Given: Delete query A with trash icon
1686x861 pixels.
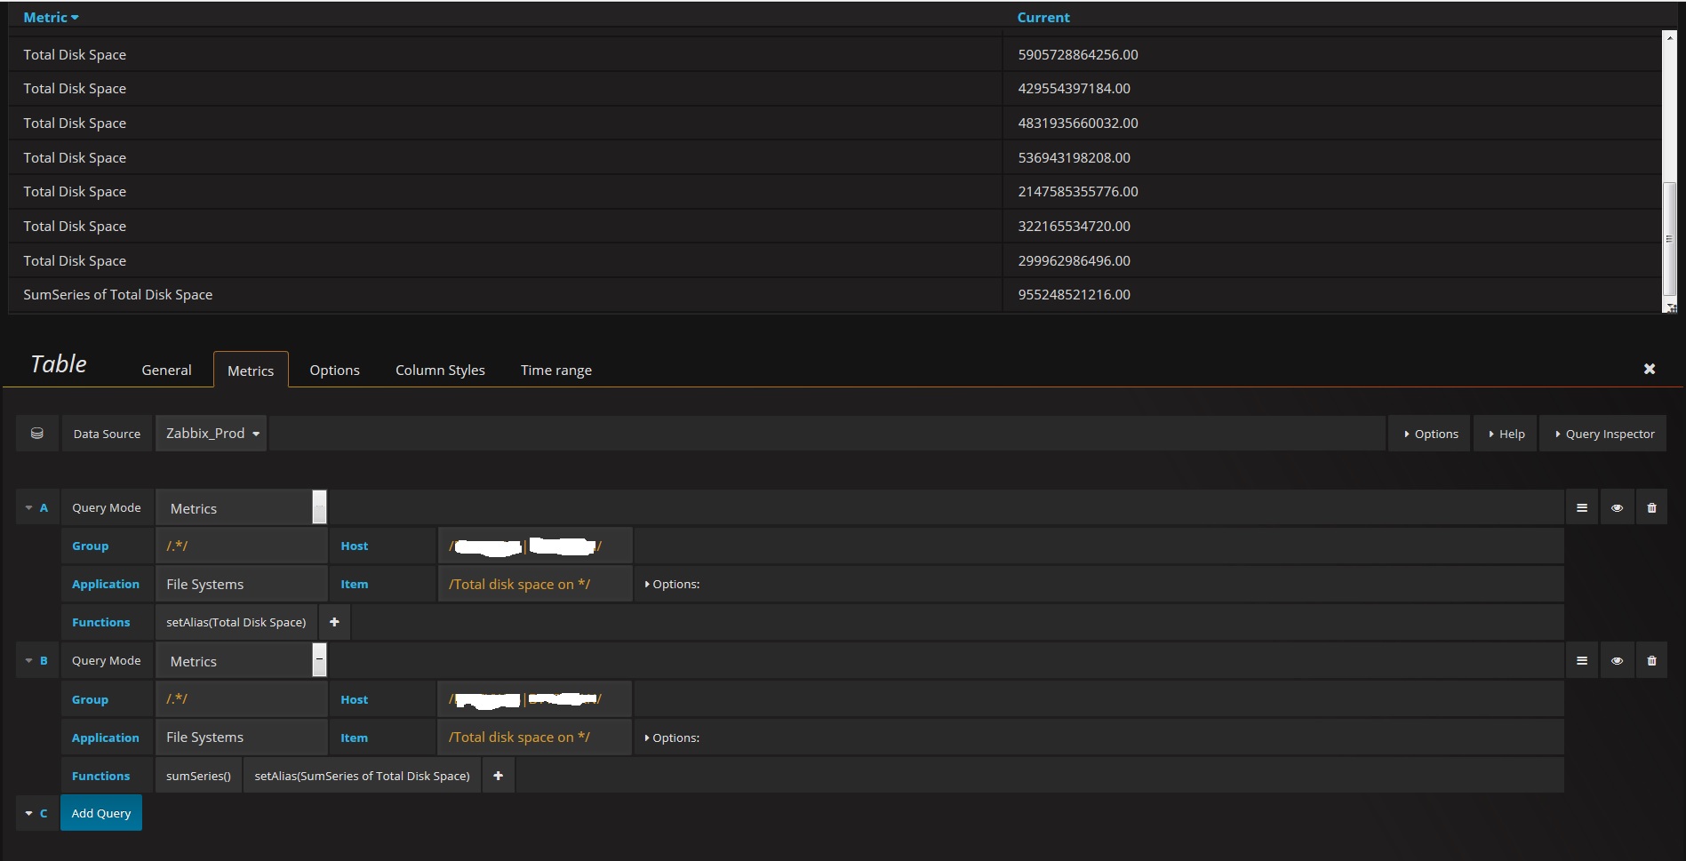Looking at the screenshot, I should tap(1651, 506).
